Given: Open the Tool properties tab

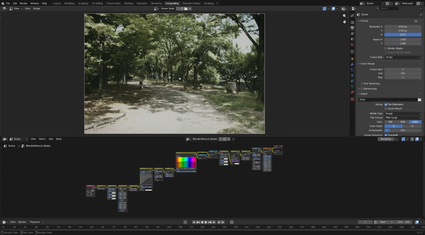Looking at the screenshot, I should coord(352,15).
